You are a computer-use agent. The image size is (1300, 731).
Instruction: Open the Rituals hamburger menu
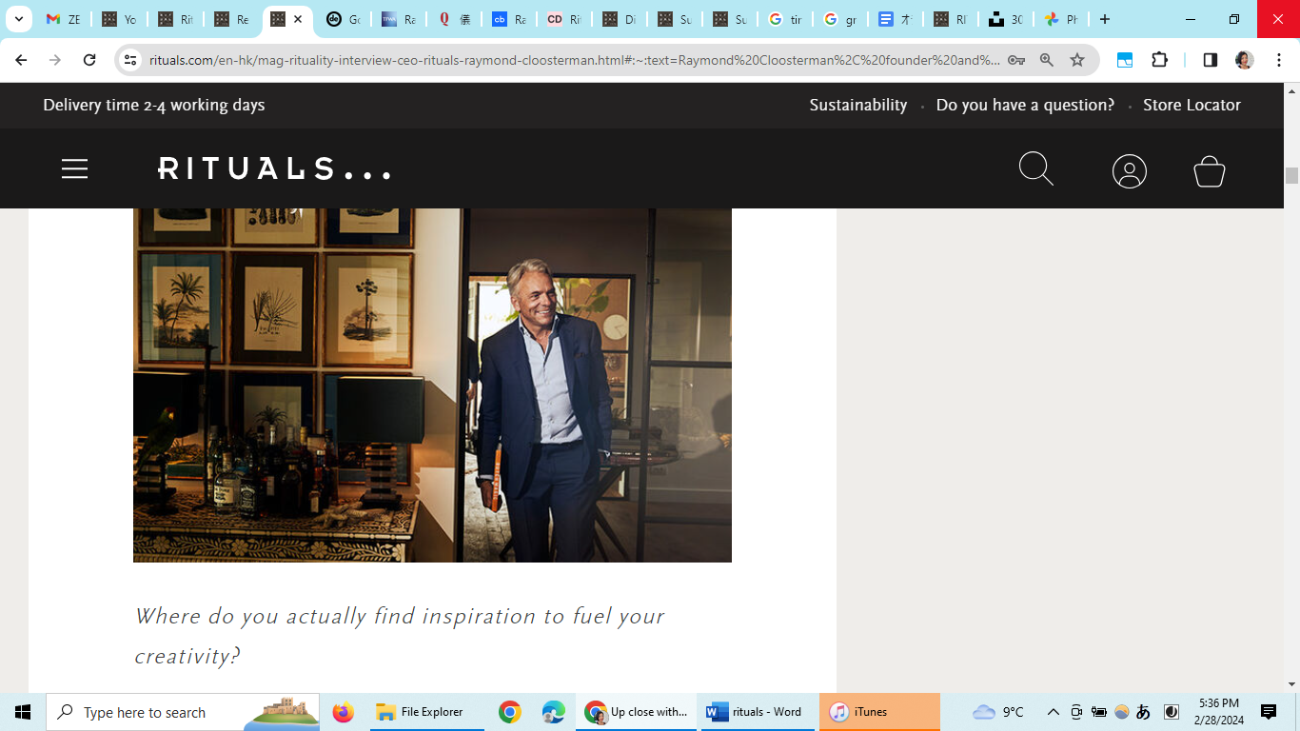[74, 169]
